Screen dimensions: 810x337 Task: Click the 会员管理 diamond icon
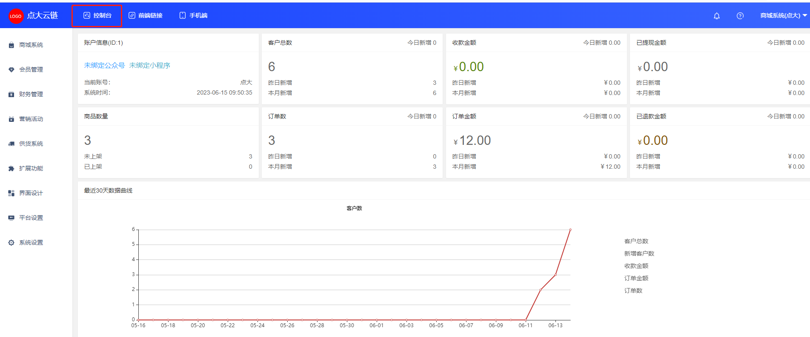coord(11,69)
